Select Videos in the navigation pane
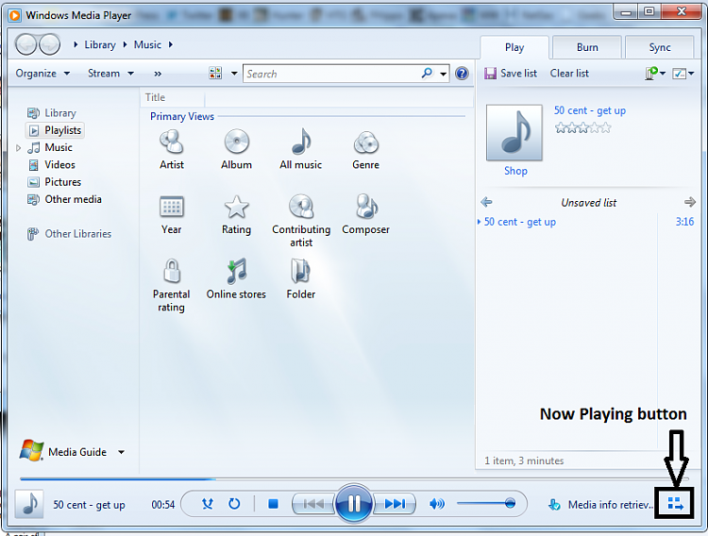708x536 pixels. 51,165
